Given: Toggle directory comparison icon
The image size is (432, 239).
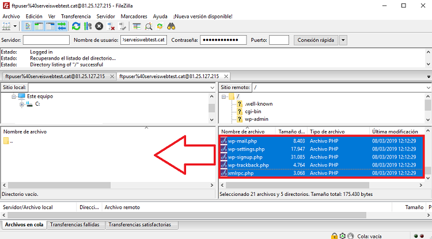Looking at the screenshot, I should [x=149, y=26].
